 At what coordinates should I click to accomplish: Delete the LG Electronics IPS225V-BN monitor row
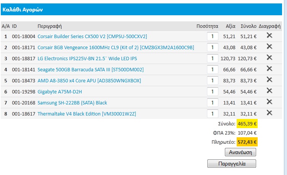[x=269, y=58]
